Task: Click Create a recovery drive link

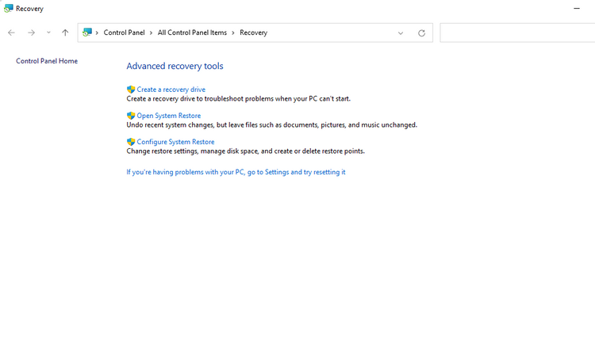Action: click(171, 90)
